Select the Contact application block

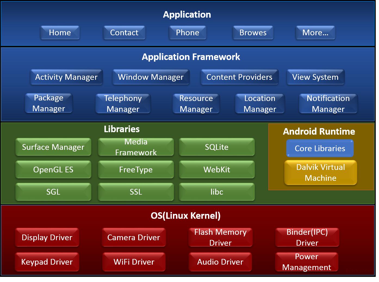click(x=124, y=33)
